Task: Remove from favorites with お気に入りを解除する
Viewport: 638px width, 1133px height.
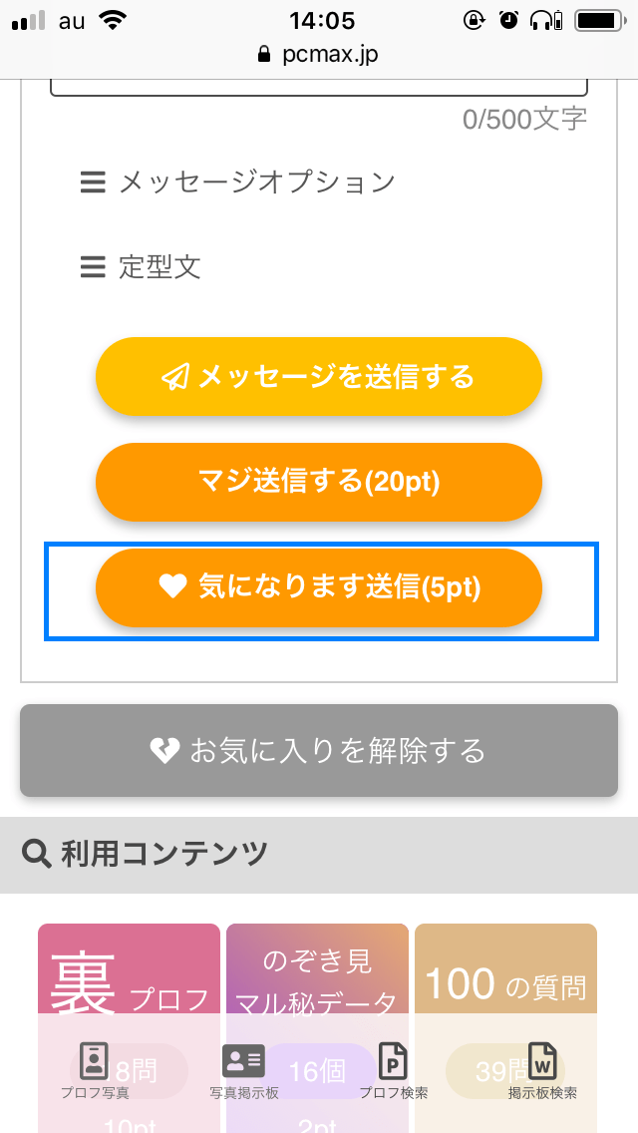Action: point(319,750)
